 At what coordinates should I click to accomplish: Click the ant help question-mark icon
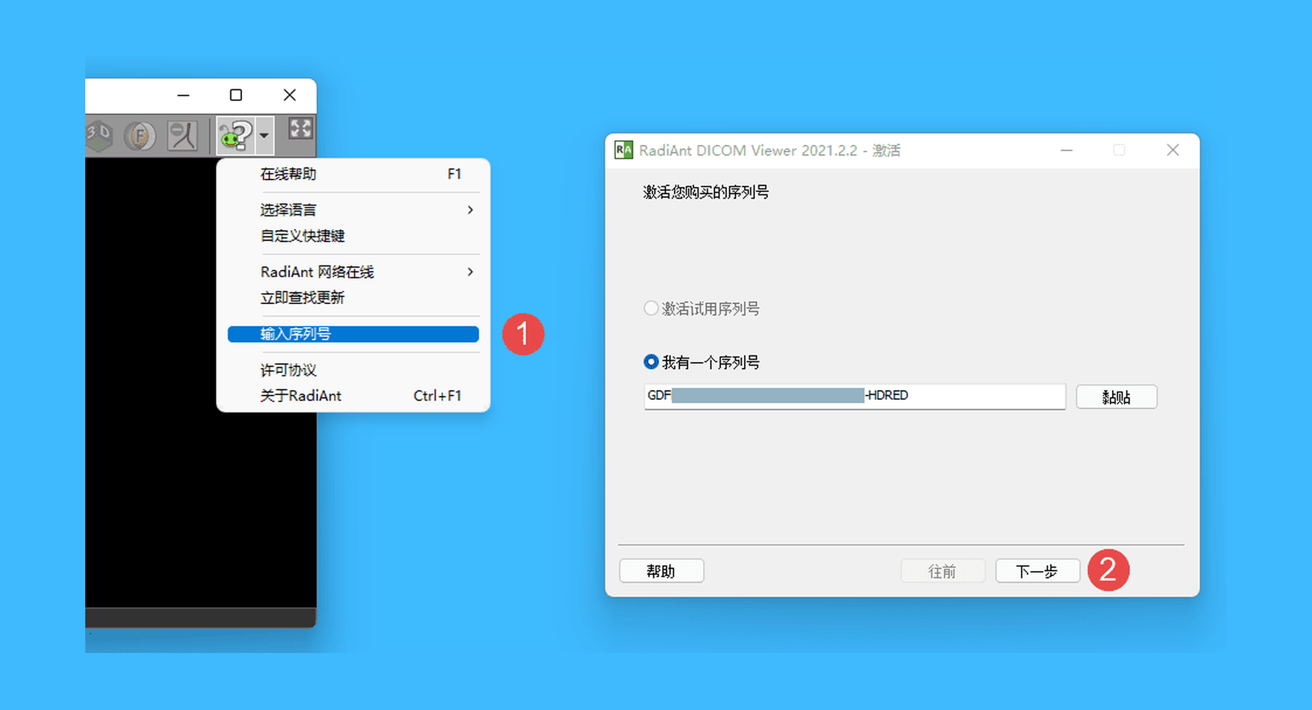tap(236, 136)
